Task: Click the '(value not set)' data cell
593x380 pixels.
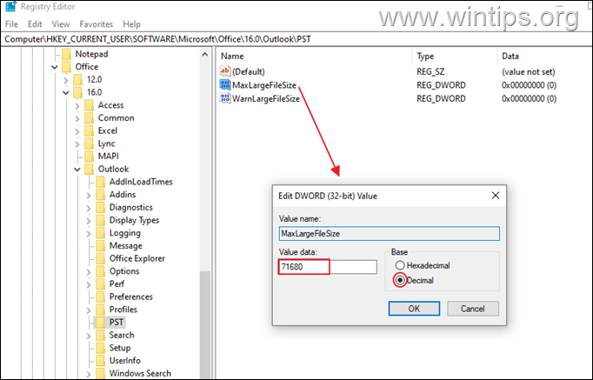Action: coord(529,71)
